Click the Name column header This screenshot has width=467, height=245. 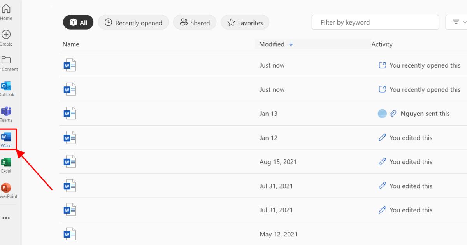[71, 44]
